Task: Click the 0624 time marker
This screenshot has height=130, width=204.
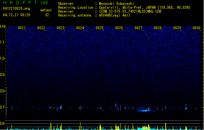Action: pos(80,28)
